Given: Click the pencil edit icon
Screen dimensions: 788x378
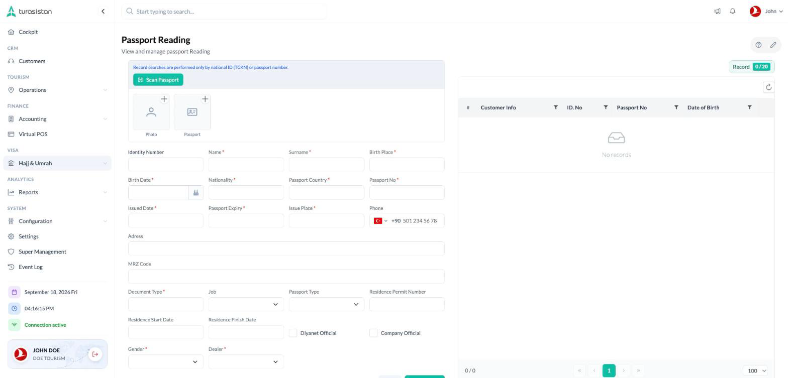Looking at the screenshot, I should (x=773, y=45).
